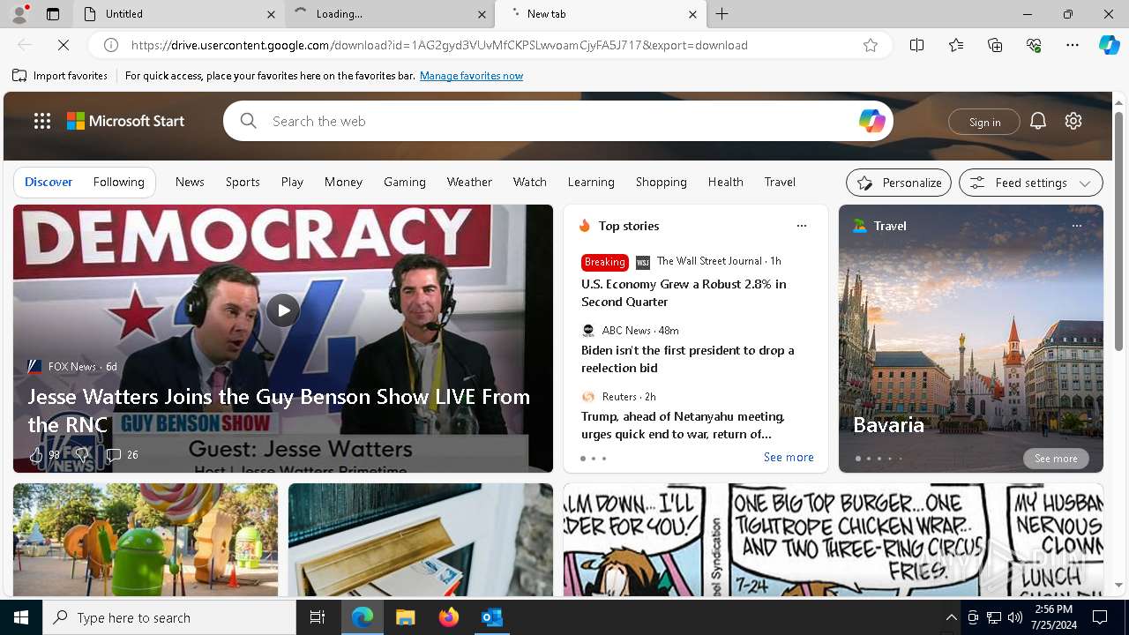Open the Play category
Viewport: 1129px width, 635px height.
tap(292, 182)
